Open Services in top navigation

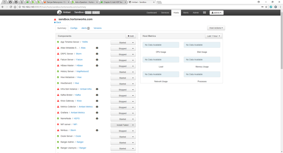click(x=165, y=13)
